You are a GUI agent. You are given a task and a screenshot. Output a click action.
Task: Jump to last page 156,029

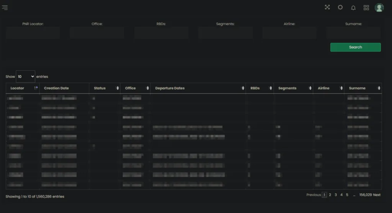[365, 195]
